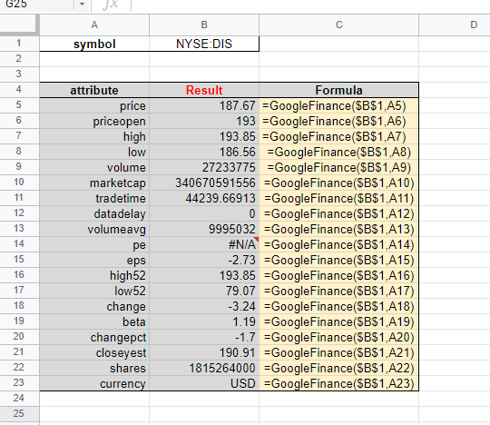The width and height of the screenshot is (490, 425).
Task: Click the fx formula bar icon
Action: click(111, 5)
